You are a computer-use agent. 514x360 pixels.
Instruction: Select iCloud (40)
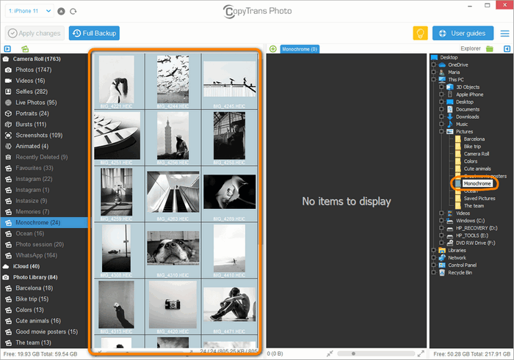pos(26,266)
